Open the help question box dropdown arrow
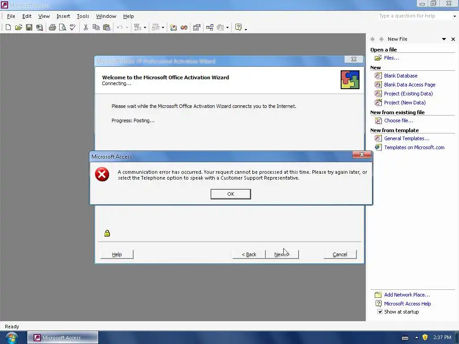 click(455, 16)
